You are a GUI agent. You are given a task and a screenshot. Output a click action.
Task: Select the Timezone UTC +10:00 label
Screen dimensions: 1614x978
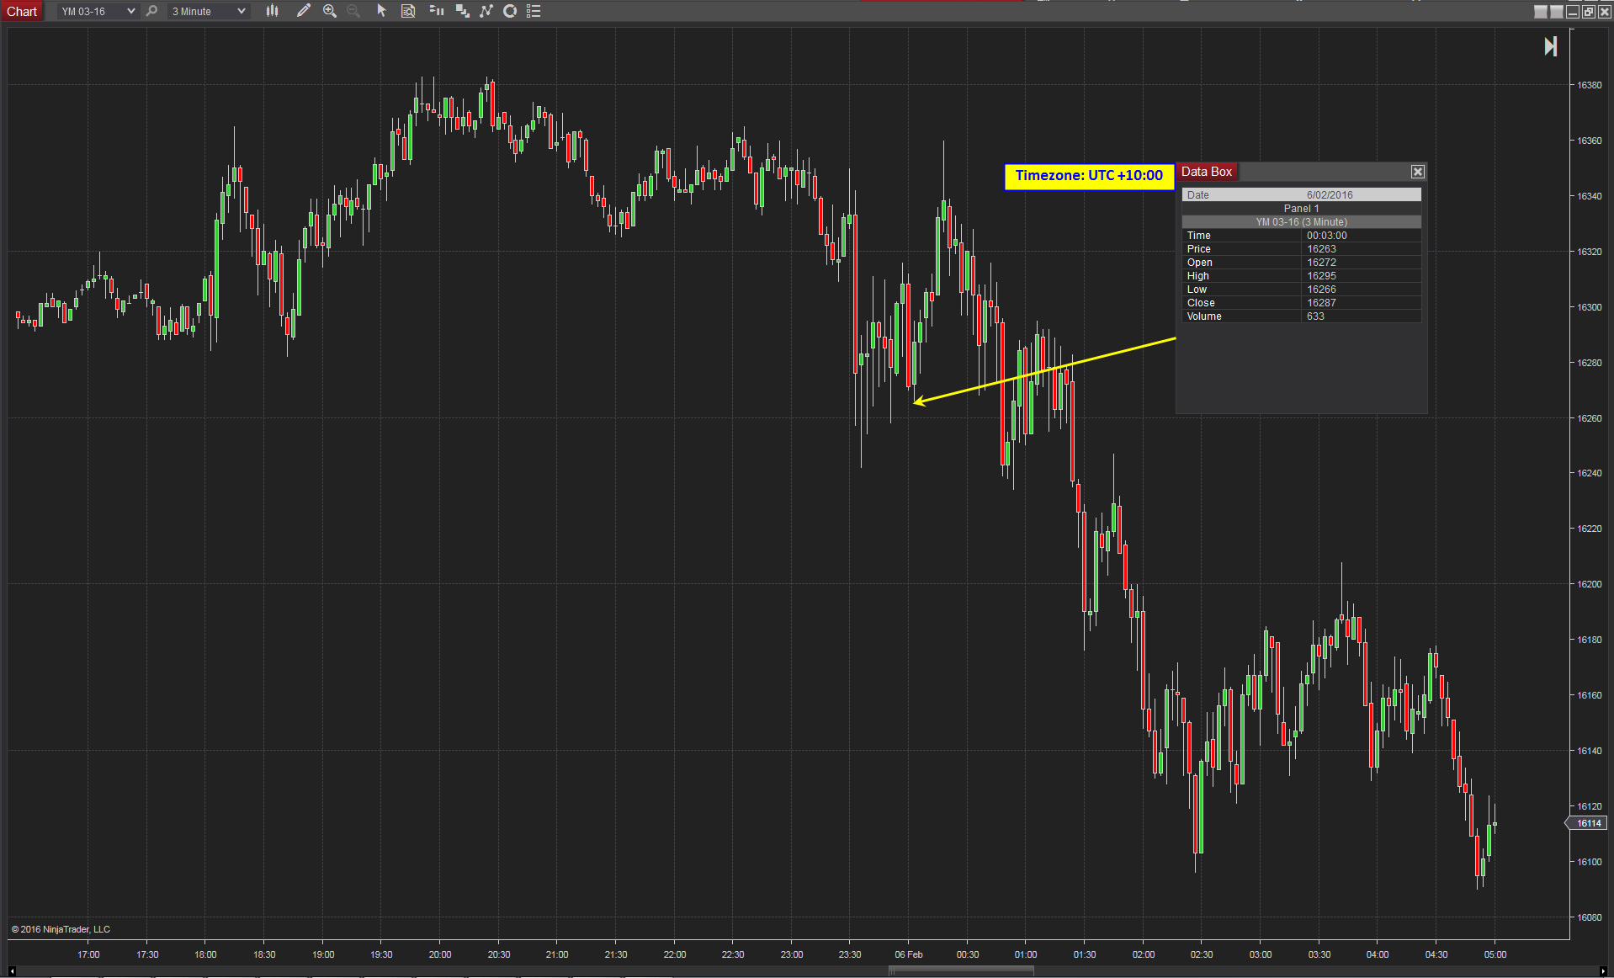click(x=1089, y=176)
